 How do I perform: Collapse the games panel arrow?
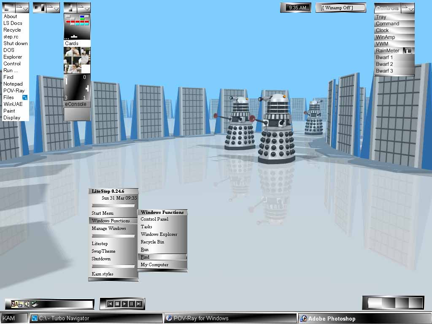(84, 8)
